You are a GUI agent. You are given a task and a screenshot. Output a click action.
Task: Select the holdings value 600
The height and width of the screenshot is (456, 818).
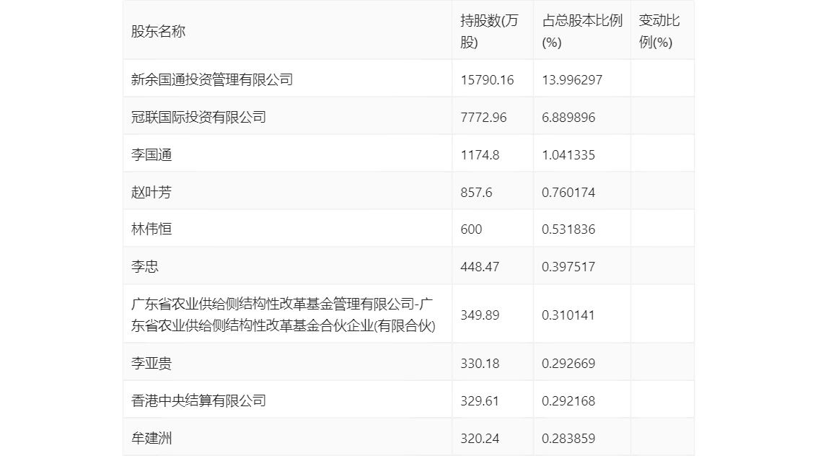click(x=471, y=229)
